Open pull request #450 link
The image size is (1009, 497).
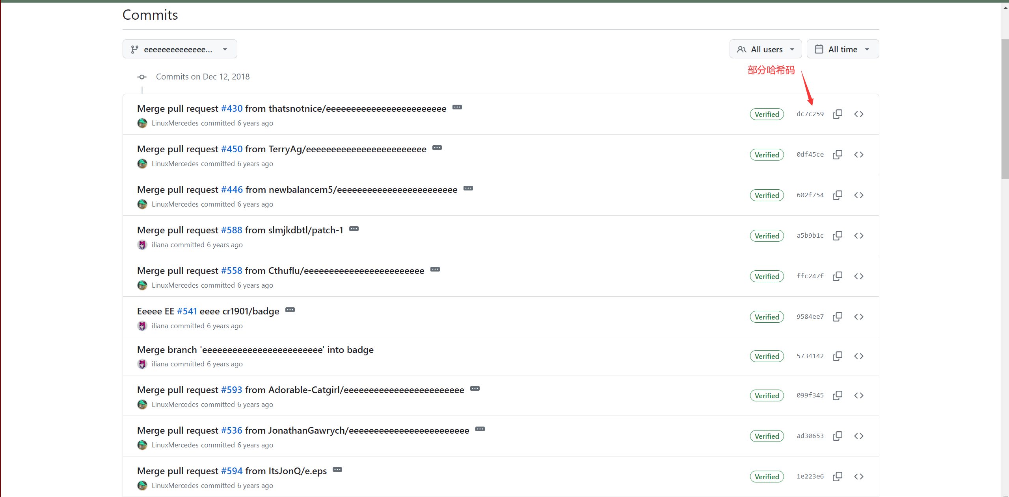click(x=232, y=149)
